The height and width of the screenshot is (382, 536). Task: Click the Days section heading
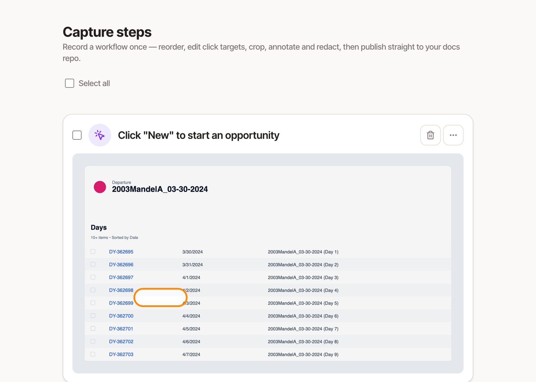pyautogui.click(x=98, y=228)
